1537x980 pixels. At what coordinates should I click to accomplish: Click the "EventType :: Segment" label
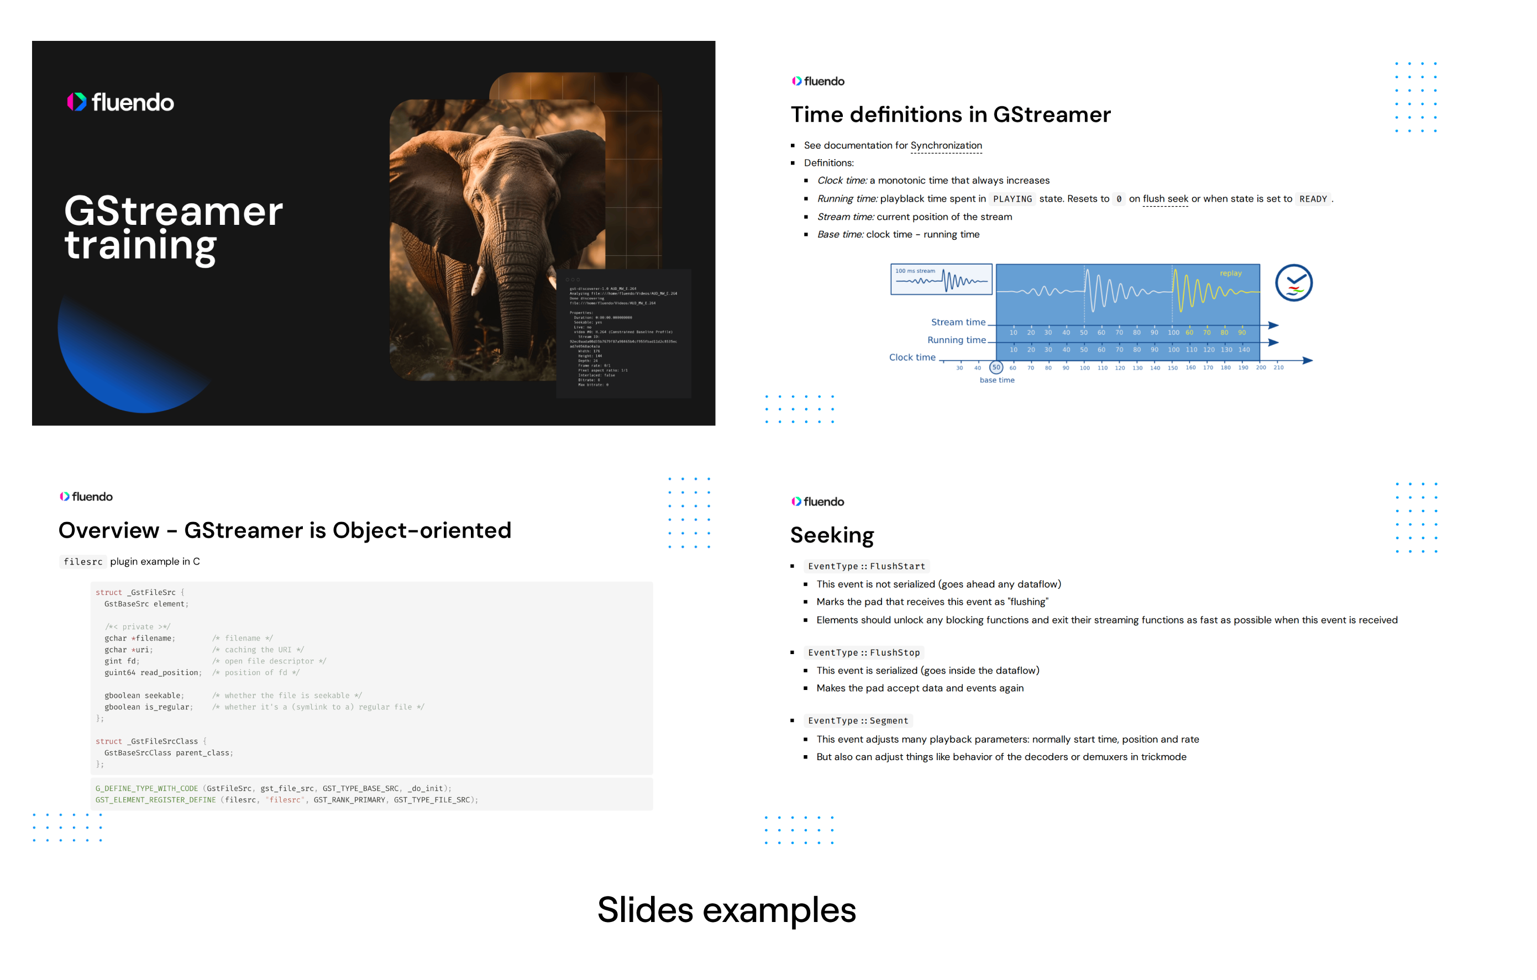858,721
